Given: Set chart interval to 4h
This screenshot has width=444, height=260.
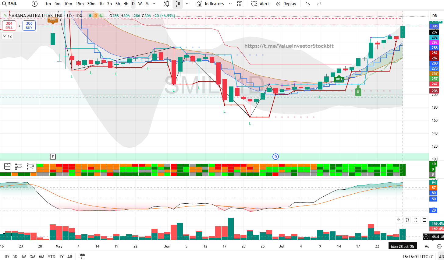Looking at the screenshot, I should (126, 4).
